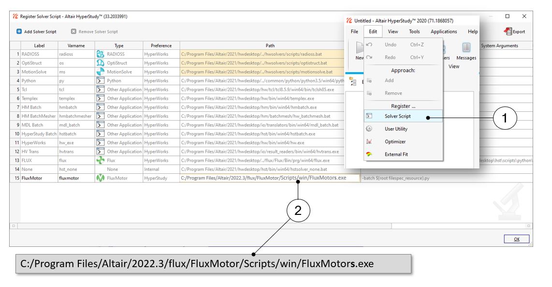Click the Export database icon
The image size is (552, 287).
click(508, 31)
